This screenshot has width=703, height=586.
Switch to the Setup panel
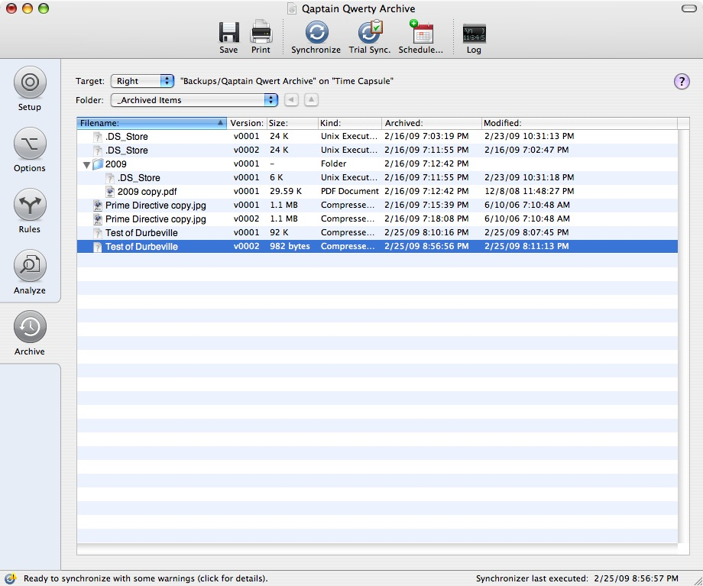pos(30,83)
